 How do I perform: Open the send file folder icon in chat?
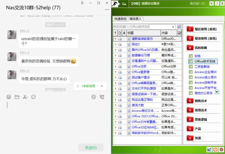[17, 97]
